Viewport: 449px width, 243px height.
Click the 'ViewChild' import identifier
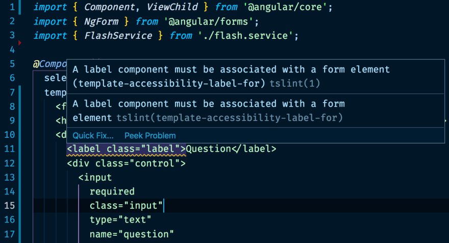[157, 8]
